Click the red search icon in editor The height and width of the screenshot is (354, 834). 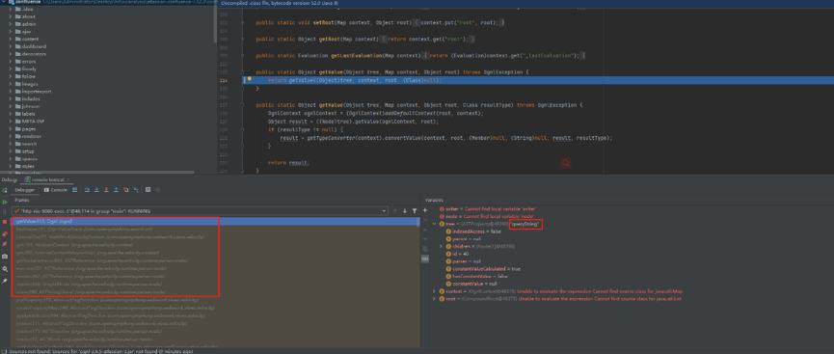click(565, 163)
